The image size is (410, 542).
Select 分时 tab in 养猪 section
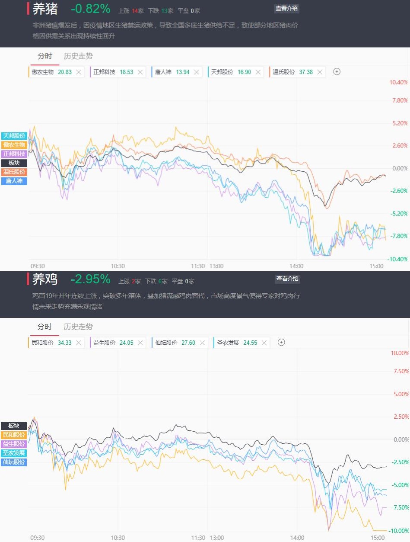click(44, 56)
